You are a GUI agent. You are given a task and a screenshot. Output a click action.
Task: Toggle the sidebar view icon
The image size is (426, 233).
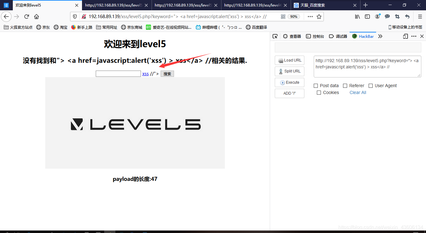[367, 17]
